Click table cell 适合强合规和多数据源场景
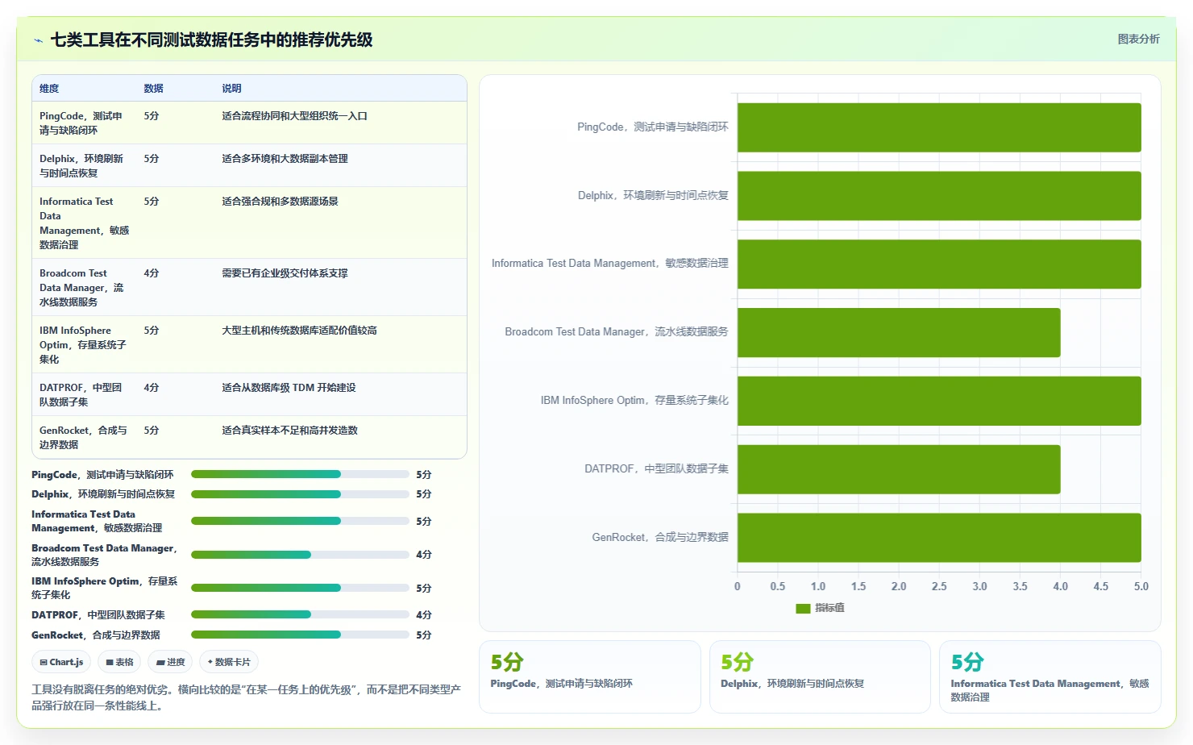The width and height of the screenshot is (1193, 745). (280, 202)
